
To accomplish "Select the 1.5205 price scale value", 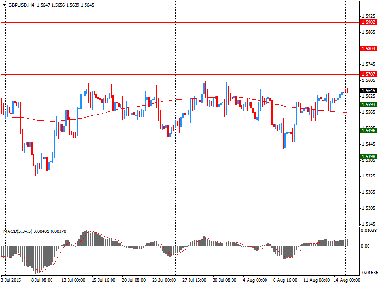I will [x=369, y=208].
